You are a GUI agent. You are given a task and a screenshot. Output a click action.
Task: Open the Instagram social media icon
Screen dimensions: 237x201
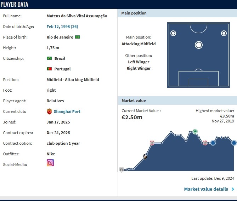click(x=50, y=163)
